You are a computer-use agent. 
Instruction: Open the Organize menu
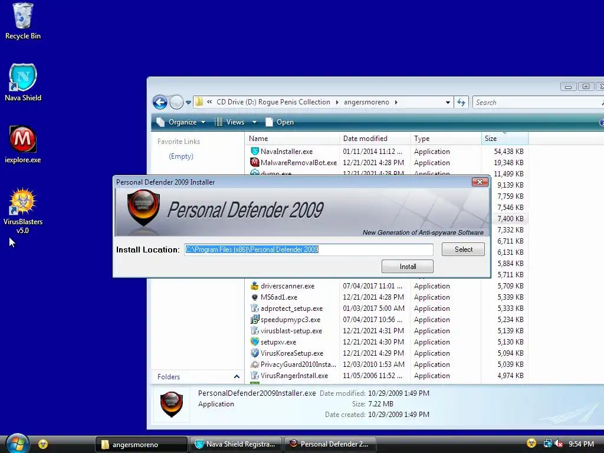tap(181, 122)
